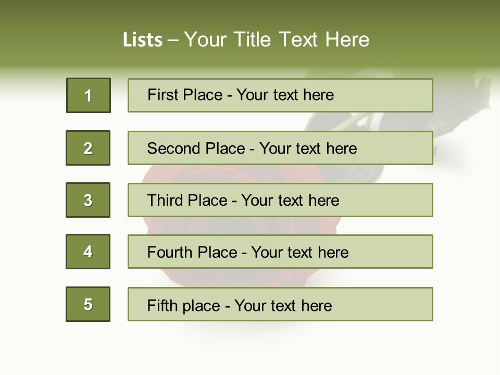This screenshot has height=375, width=500.
Task: Click the bold word "Lists" in title
Action: coord(143,40)
